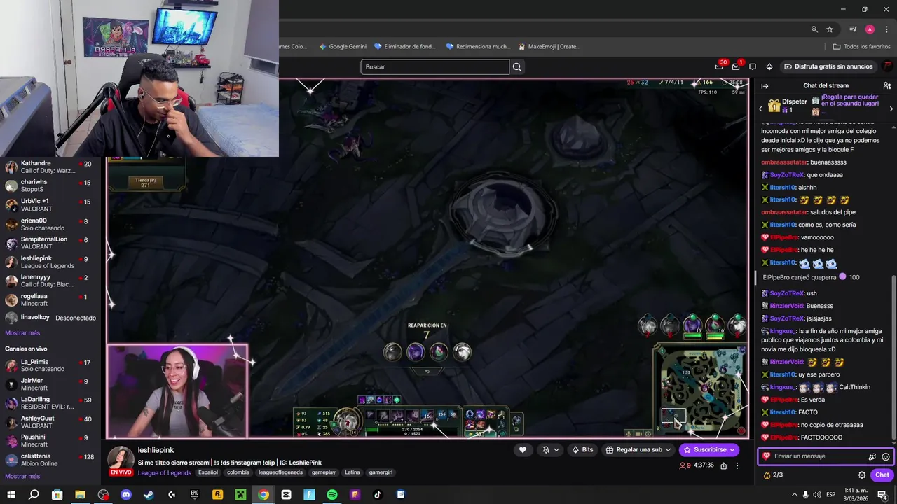Expand the Suscribirse dropdown

[732, 450]
